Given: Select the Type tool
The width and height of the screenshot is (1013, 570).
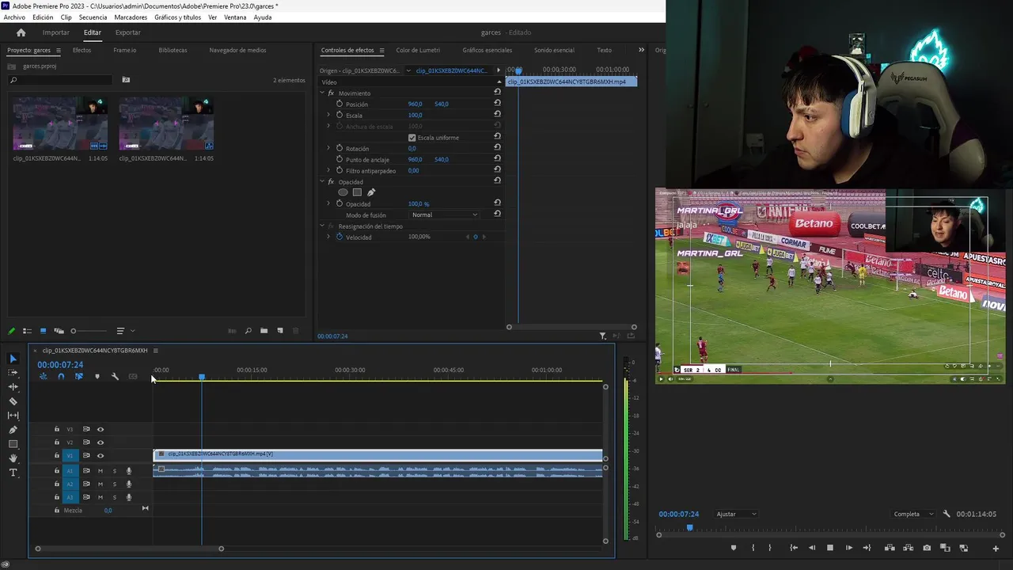Looking at the screenshot, I should coord(13,473).
